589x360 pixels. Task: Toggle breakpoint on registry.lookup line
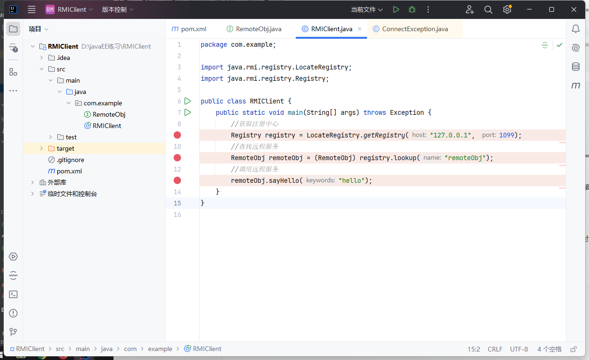(177, 158)
